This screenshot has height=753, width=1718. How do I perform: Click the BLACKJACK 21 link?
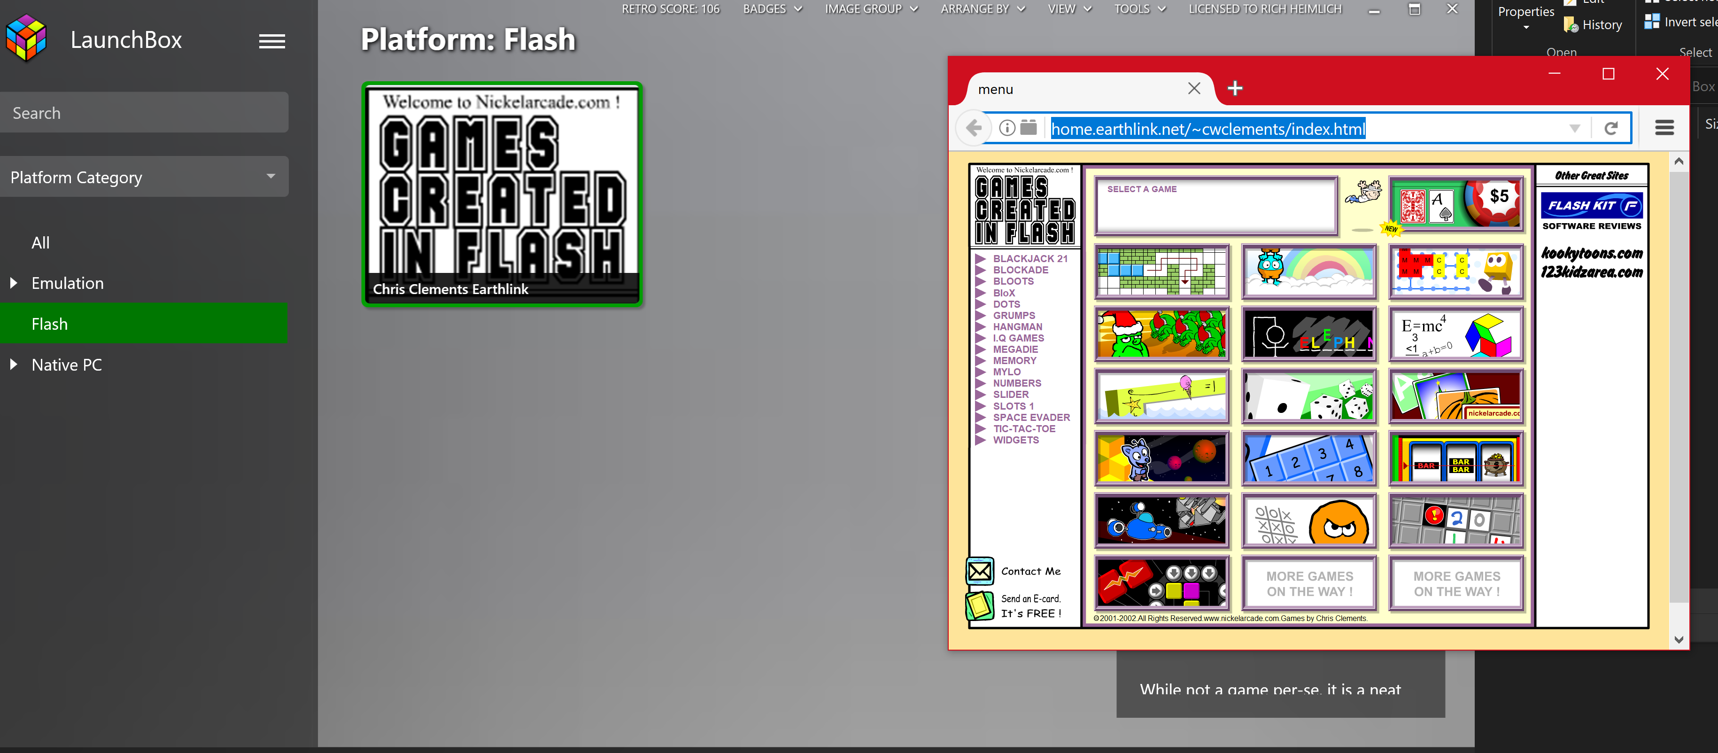click(x=1030, y=258)
